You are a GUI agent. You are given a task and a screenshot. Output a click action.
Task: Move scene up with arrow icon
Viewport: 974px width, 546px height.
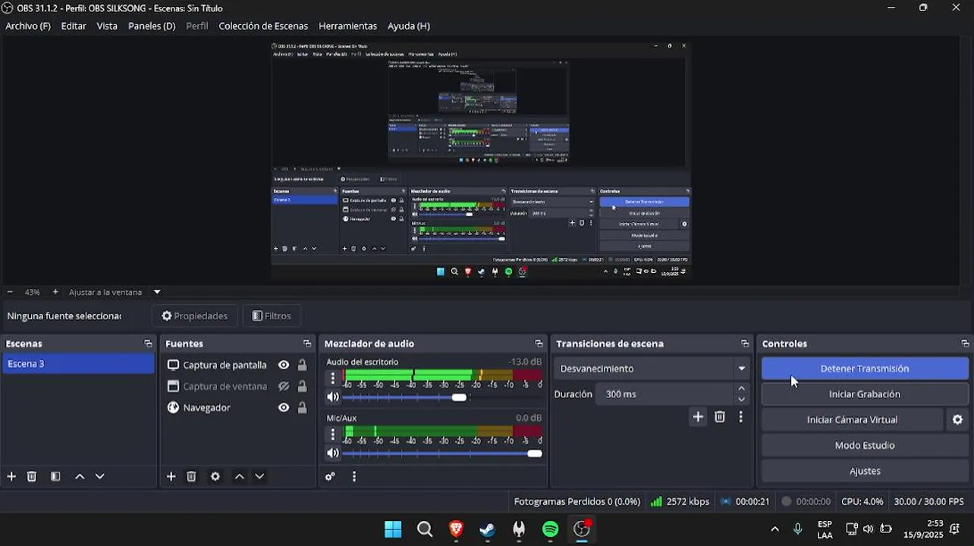pos(80,476)
